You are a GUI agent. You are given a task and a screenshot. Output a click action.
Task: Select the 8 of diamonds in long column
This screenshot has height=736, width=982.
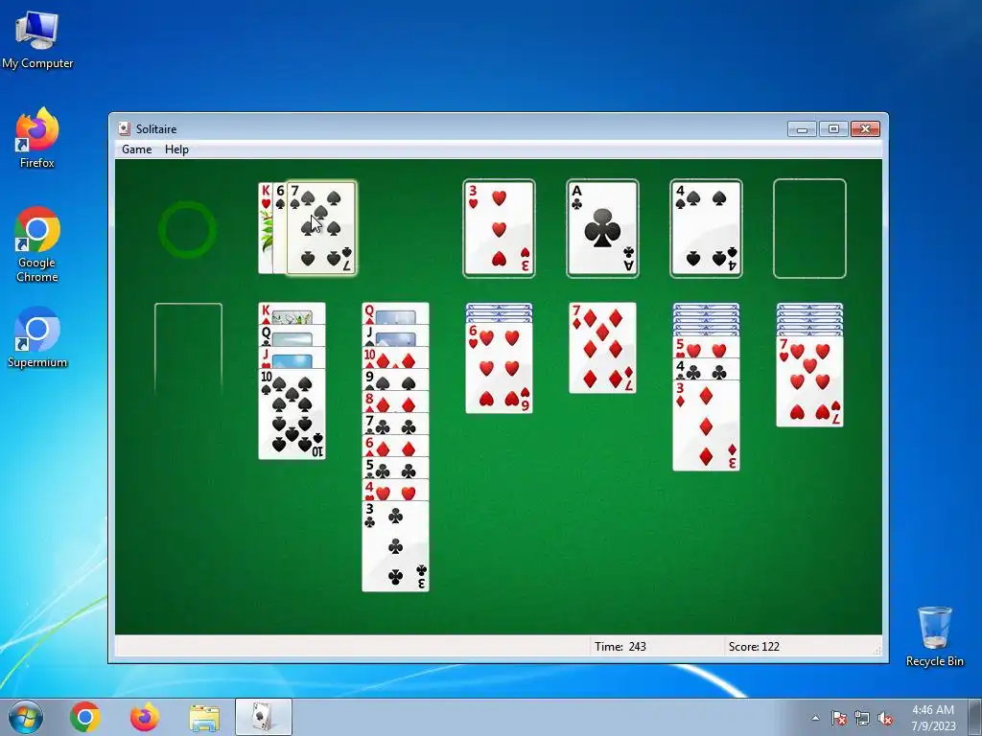pyautogui.click(x=396, y=402)
